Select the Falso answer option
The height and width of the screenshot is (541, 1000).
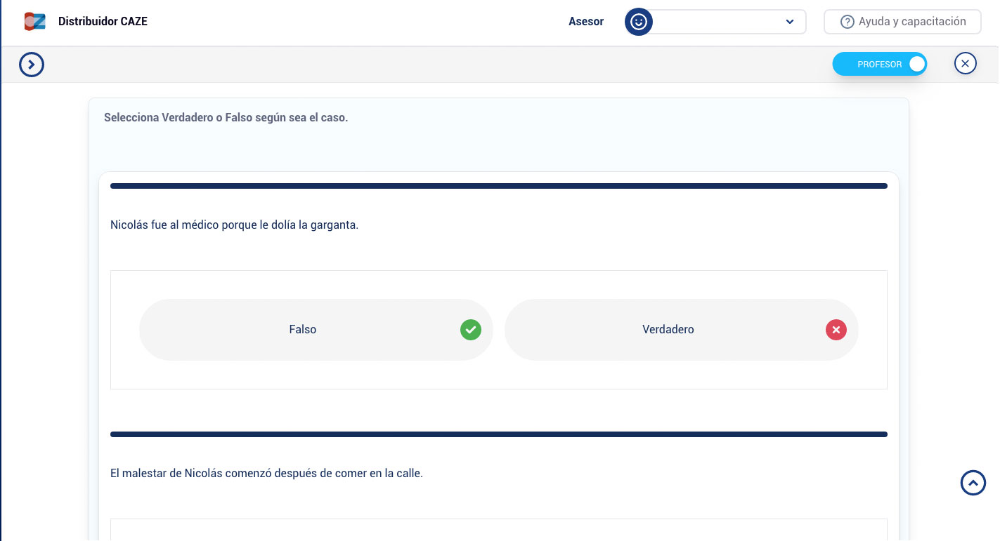pyautogui.click(x=303, y=330)
